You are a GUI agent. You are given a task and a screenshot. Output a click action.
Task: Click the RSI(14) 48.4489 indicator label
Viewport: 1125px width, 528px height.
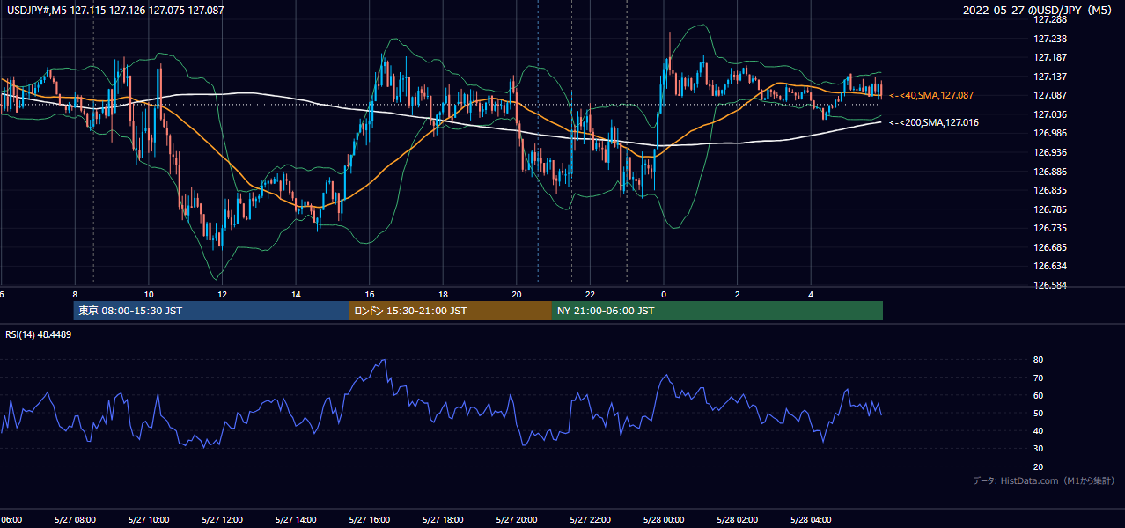39,334
